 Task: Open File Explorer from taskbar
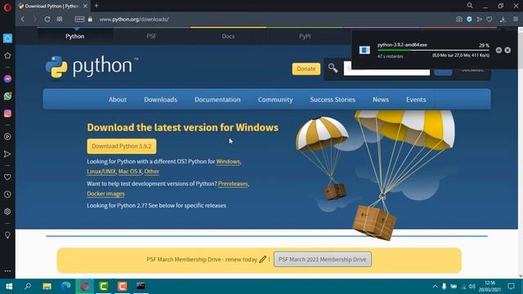click(x=47, y=287)
